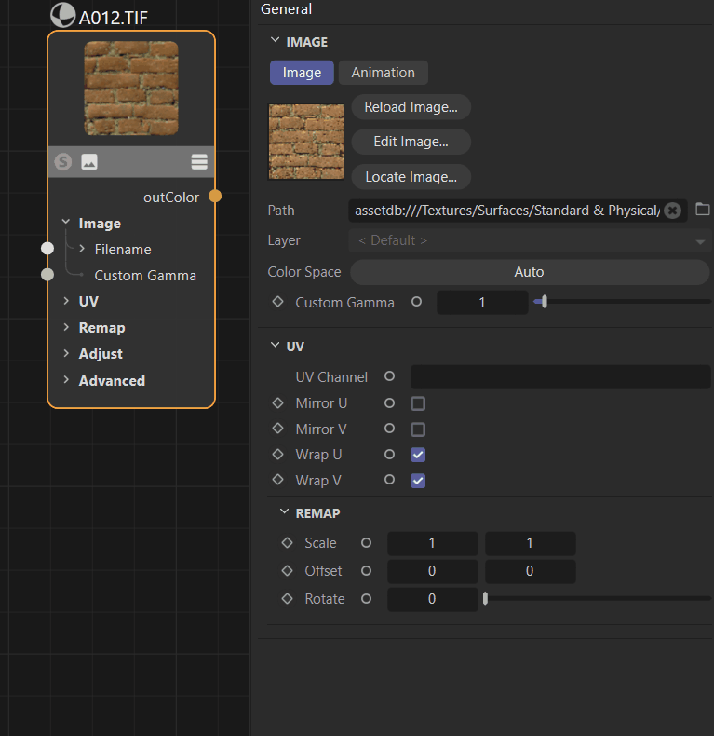Clear the Path field with X icon

click(x=672, y=211)
